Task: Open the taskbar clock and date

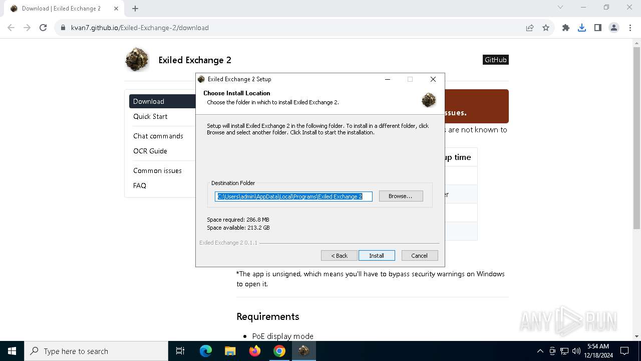Action: pos(597,351)
